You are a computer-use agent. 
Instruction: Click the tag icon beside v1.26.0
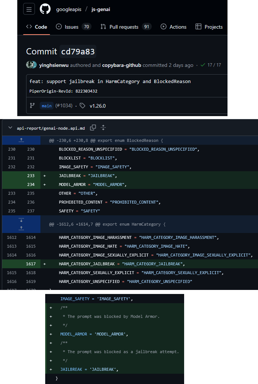tap(83, 105)
